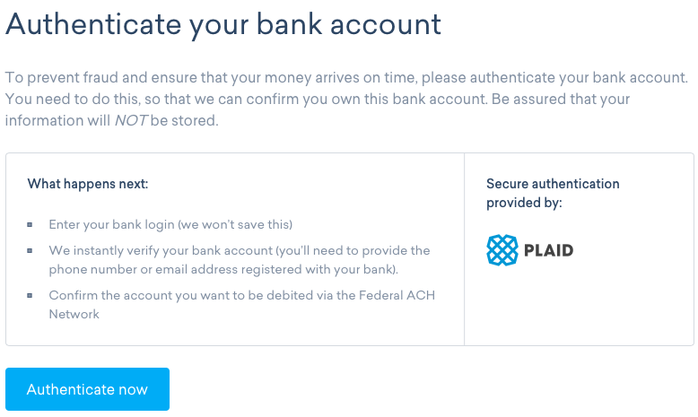Click the Federal ACH text in the last step
Viewport: 698px width, 417px height.
click(x=397, y=295)
